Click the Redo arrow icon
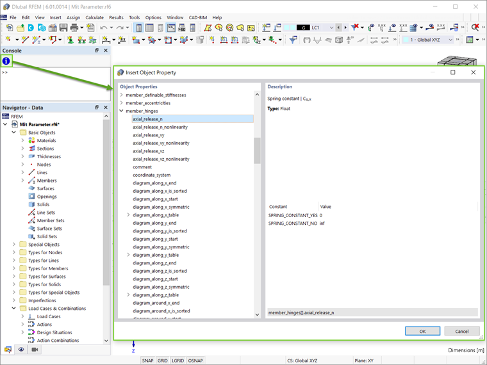Image resolution: width=487 pixels, height=365 pixels. [120, 28]
